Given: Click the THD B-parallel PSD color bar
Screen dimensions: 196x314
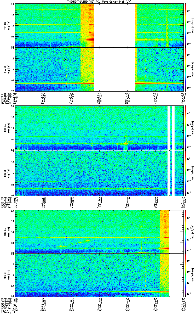Looking at the screenshot, I should [x=186, y=173].
